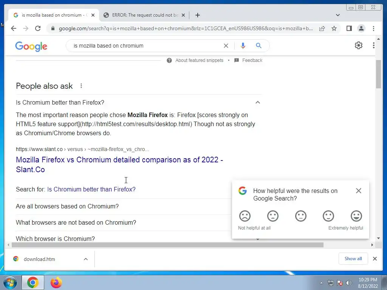Switch to 'is mozilla based on chromium' tab
387x290 pixels.
[x=54, y=15]
